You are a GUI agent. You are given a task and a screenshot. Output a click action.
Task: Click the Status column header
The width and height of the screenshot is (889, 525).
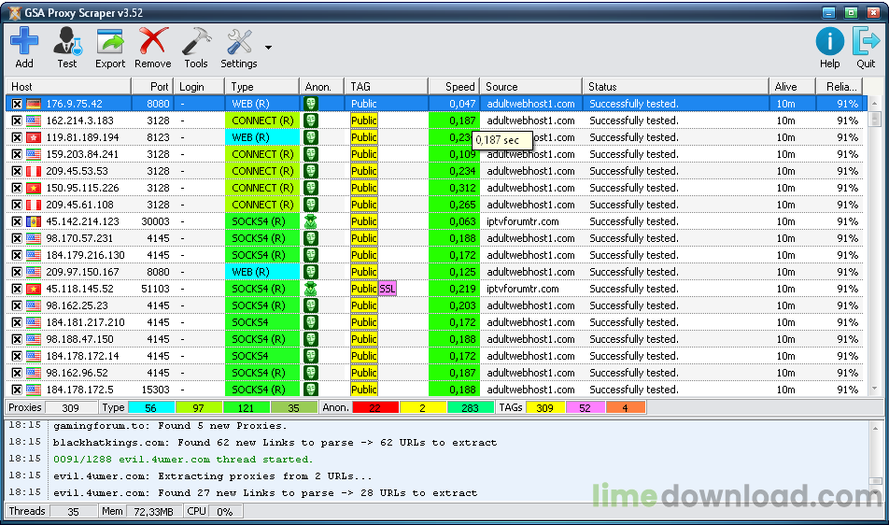coord(676,87)
